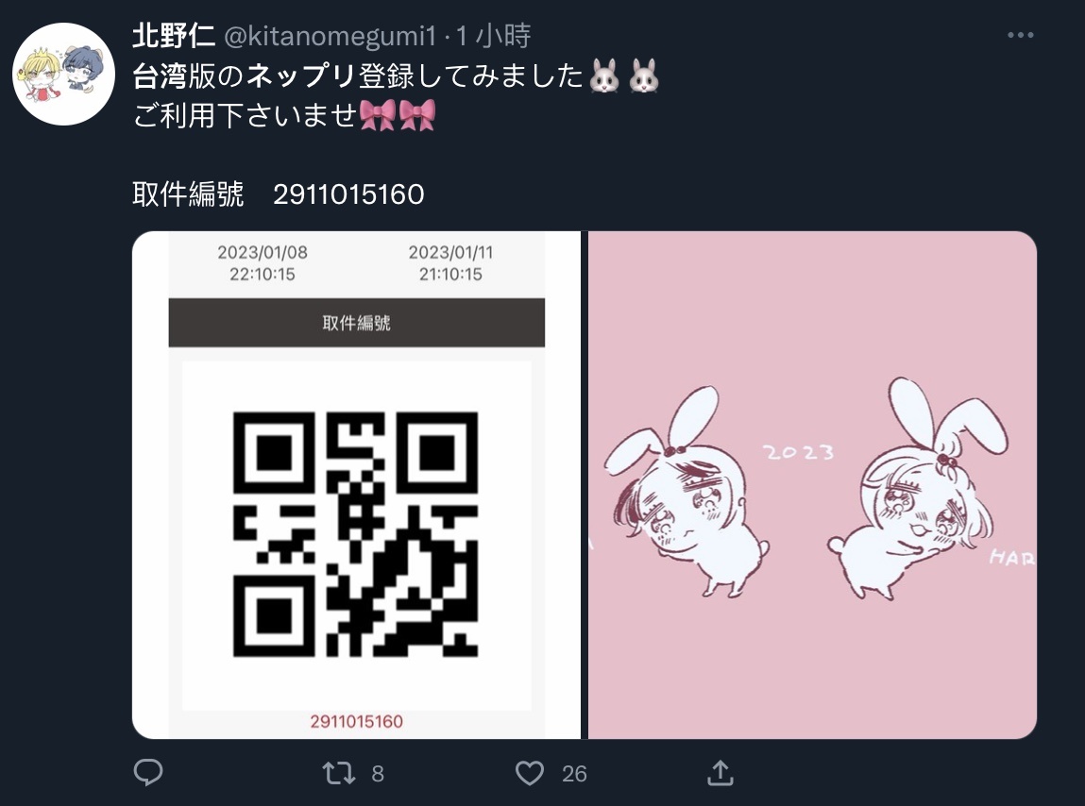
Task: Retweet using the retweet arrows icon
Action: pyautogui.click(x=338, y=773)
